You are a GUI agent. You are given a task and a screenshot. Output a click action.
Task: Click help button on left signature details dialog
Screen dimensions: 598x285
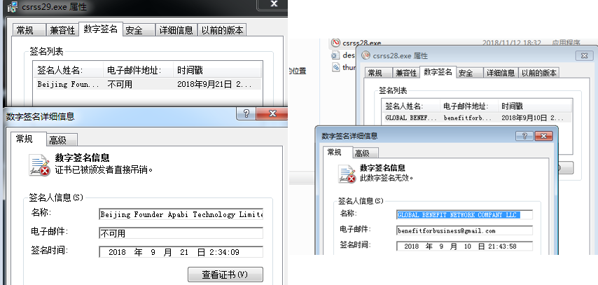pyautogui.click(x=247, y=114)
